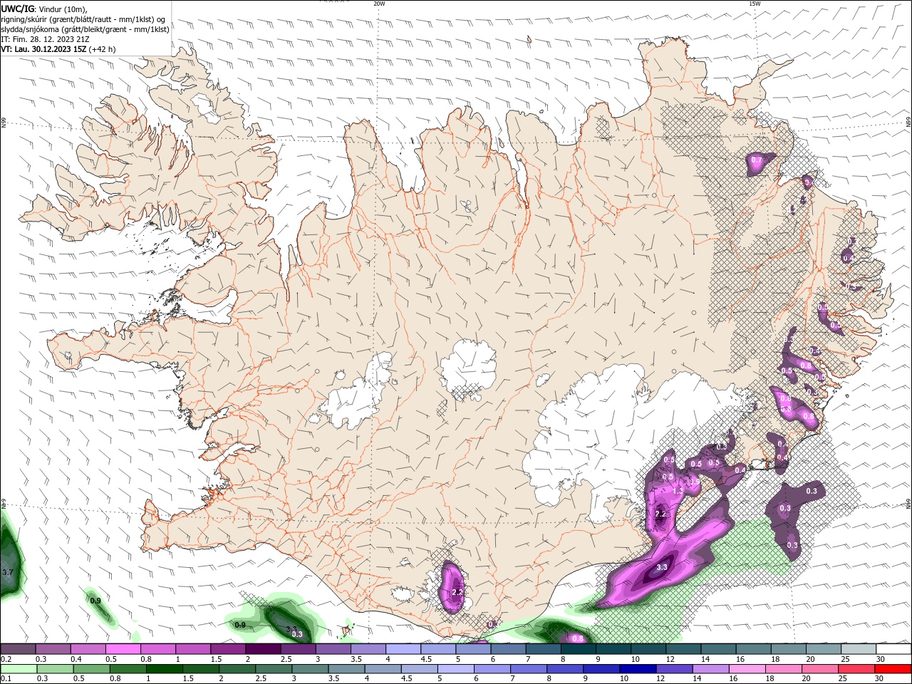Pick the dark purple swatch starting at 2
The image size is (912, 684).
(x=263, y=649)
